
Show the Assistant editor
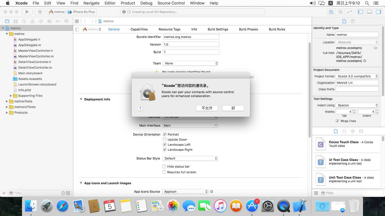tap(340, 12)
